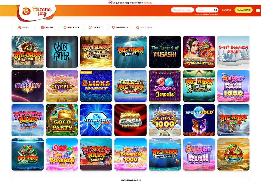Click the Entrar login button
Image resolution: width=261 pixels, height=181 pixels.
[x=226, y=10]
